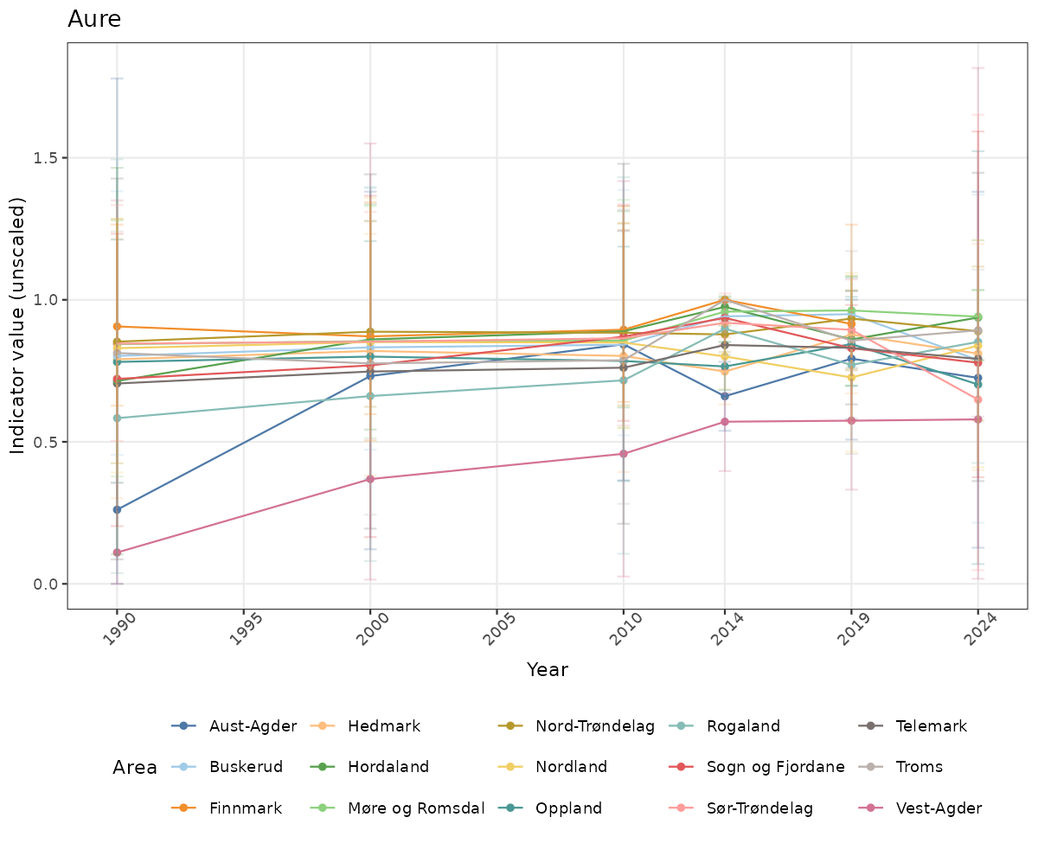This screenshot has width=1038, height=843.
Task: Click the chart title Aure
Action: 94,19
